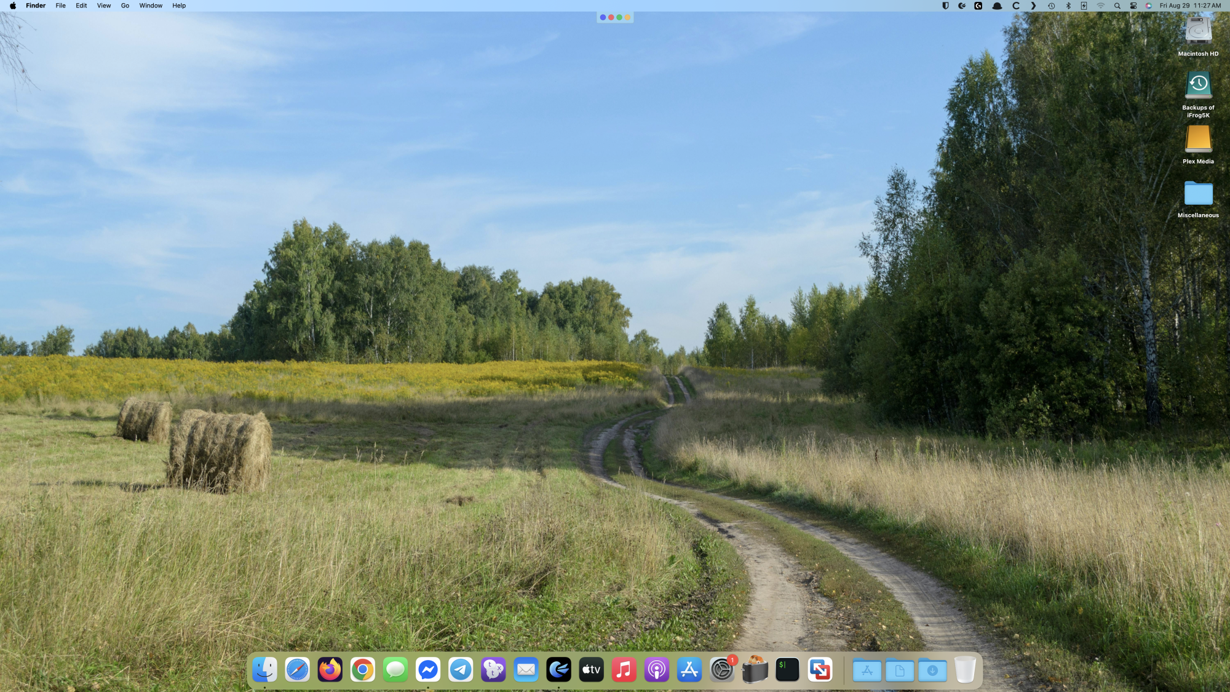The image size is (1230, 692).
Task: Open the View menu
Action: pos(104,6)
